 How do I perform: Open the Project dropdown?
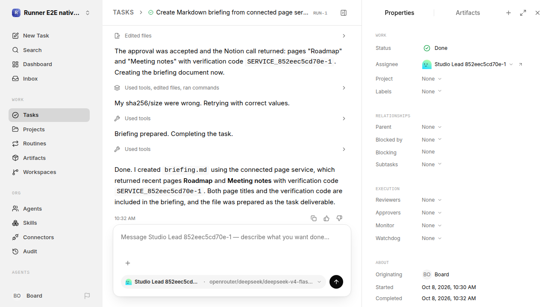tap(432, 79)
